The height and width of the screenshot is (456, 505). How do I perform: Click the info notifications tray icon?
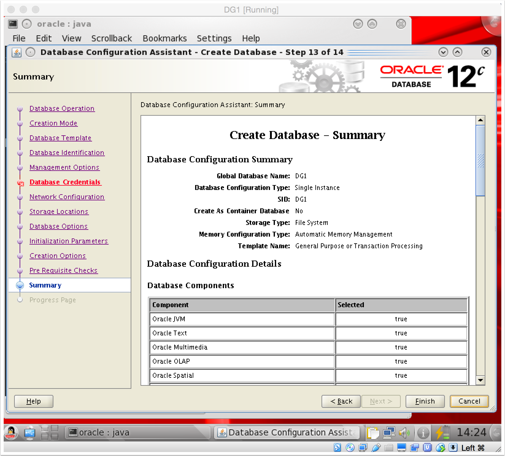click(423, 433)
